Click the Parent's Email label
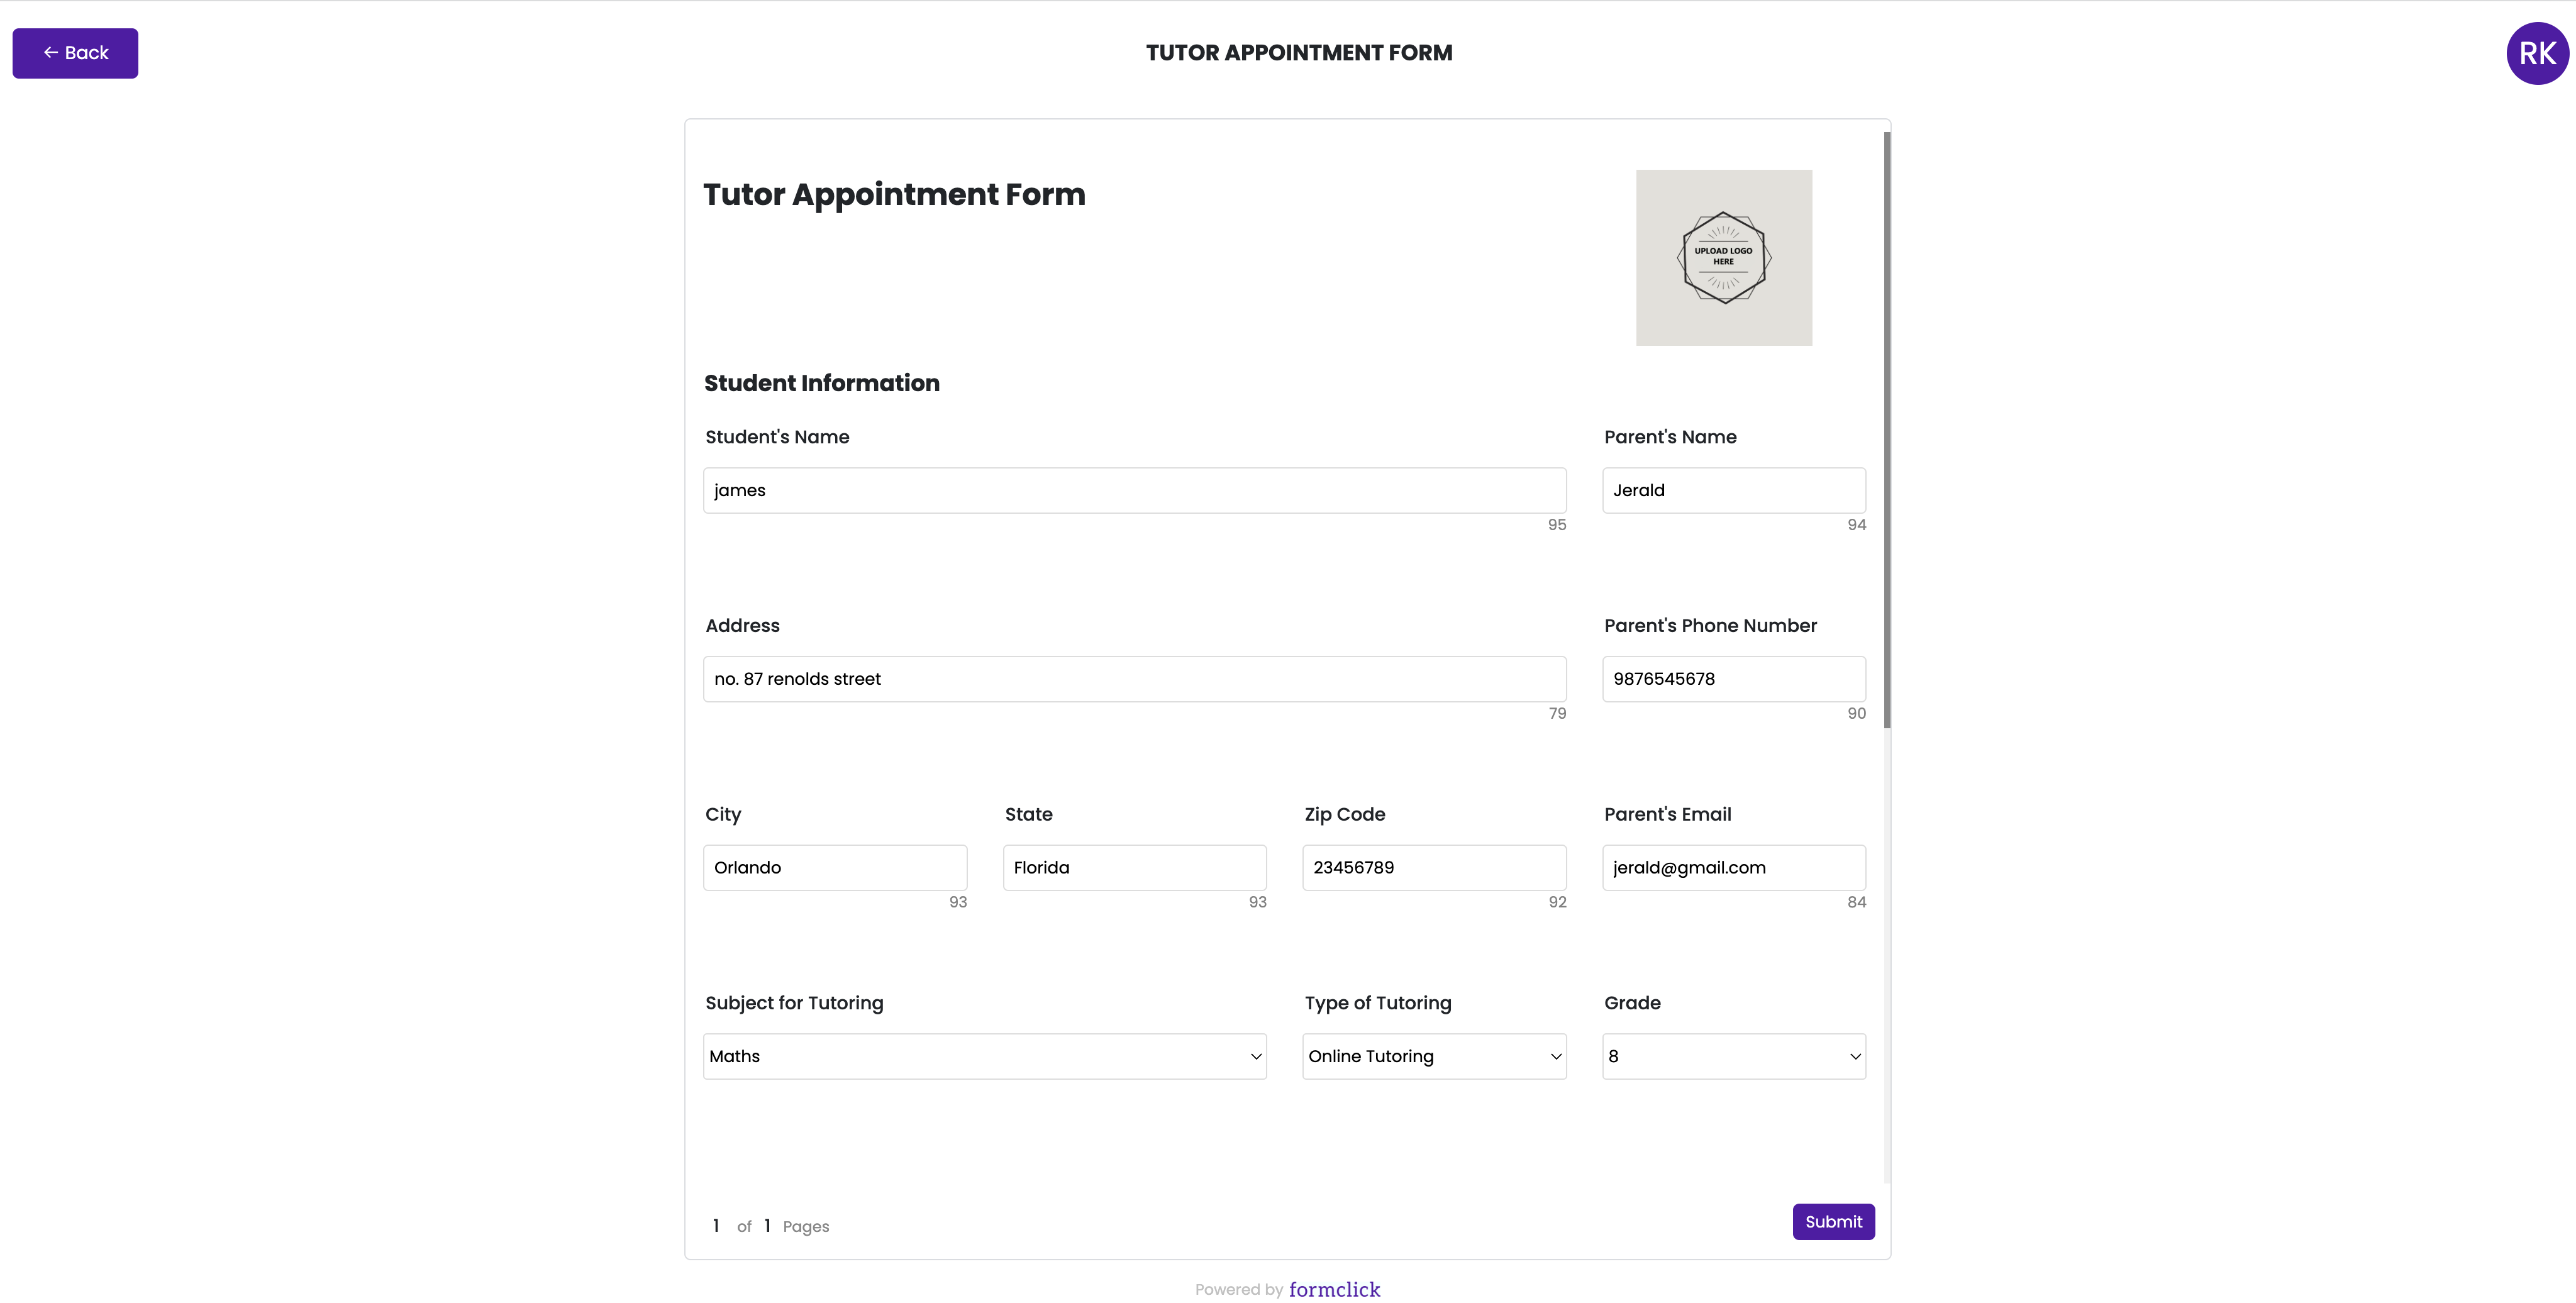This screenshot has height=1303, width=2576. tap(1667, 814)
